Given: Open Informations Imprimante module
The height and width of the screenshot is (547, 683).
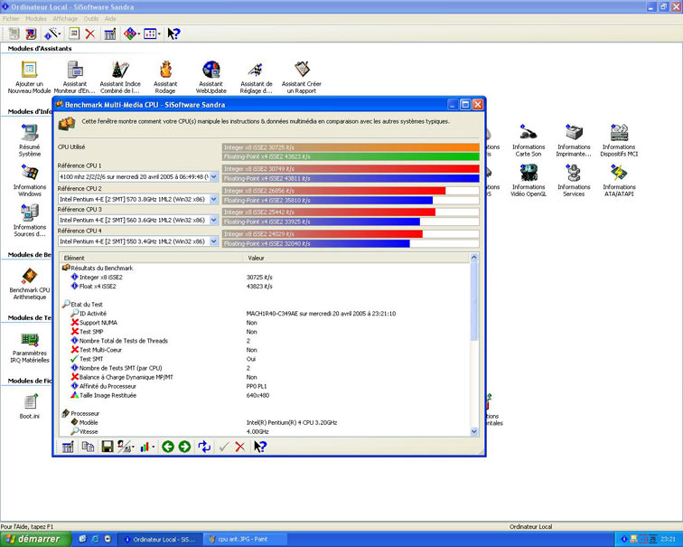Looking at the screenshot, I should coord(574,140).
